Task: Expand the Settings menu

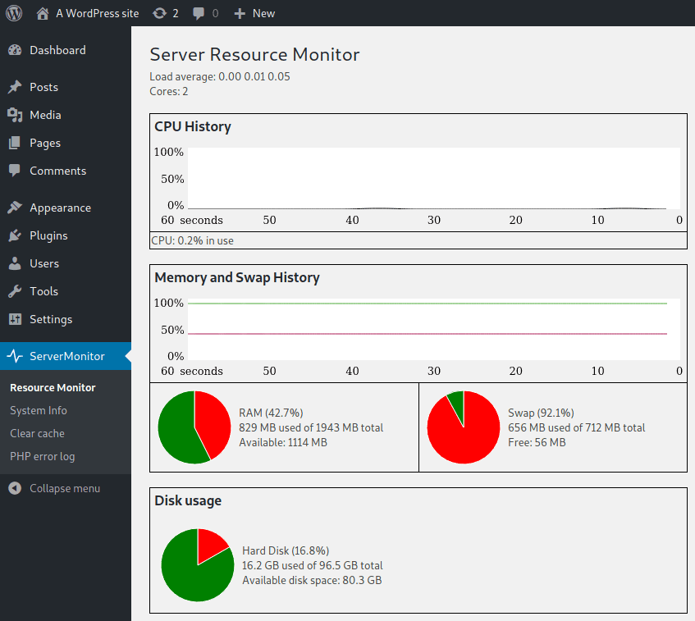Action: pos(51,319)
